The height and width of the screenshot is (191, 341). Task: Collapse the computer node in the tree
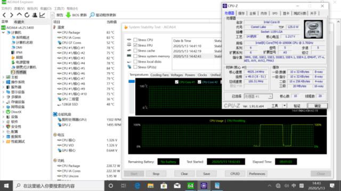pos(3,32)
